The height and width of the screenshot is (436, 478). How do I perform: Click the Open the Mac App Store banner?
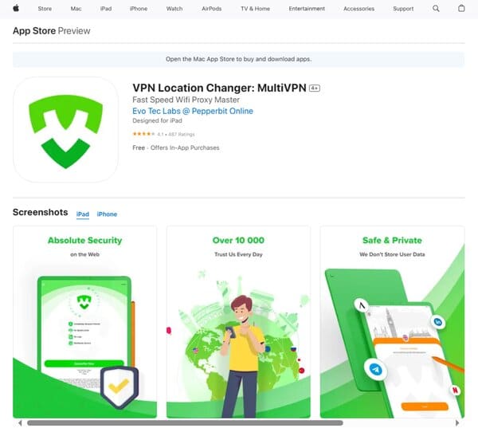tap(238, 59)
